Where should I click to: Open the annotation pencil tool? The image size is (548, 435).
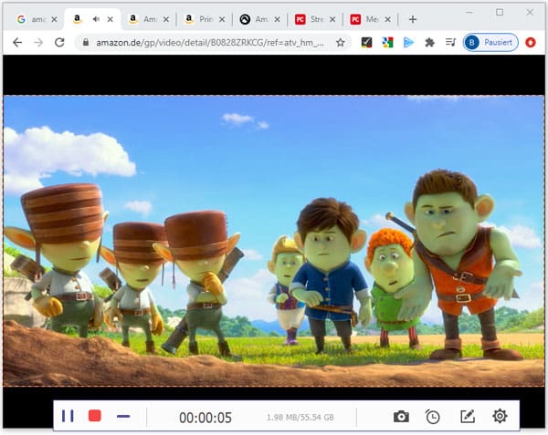(468, 416)
